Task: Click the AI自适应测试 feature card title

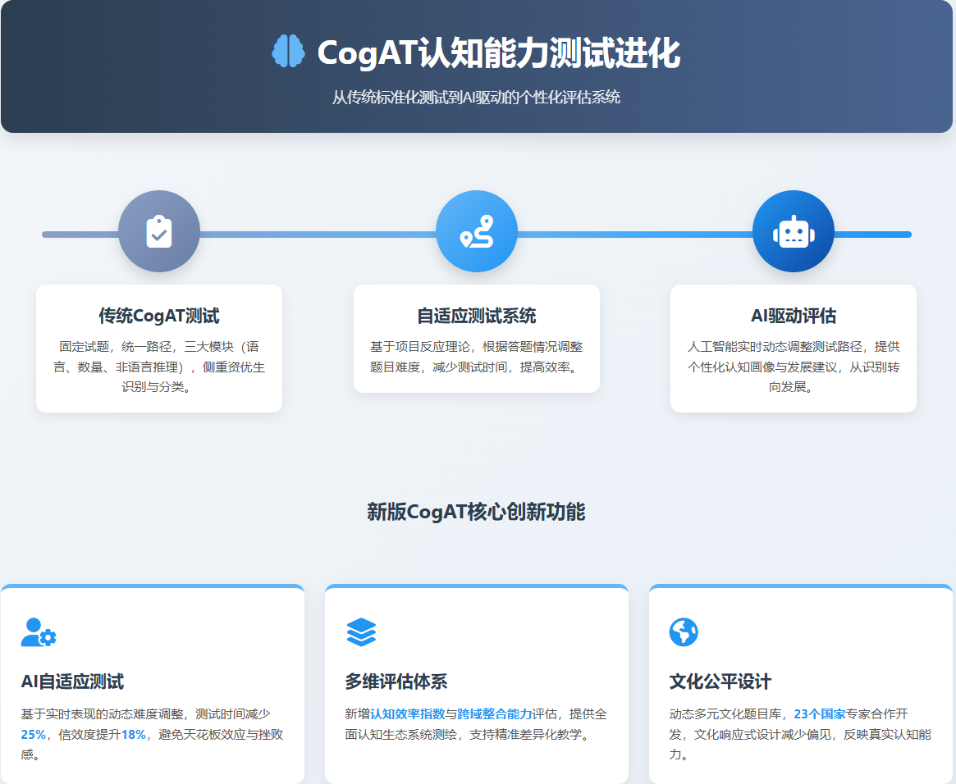Action: coord(72,681)
